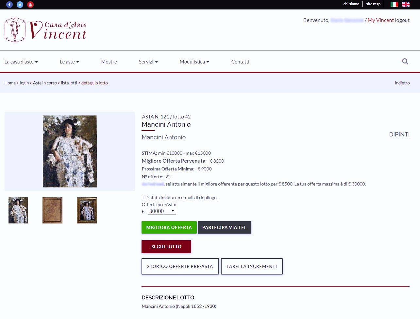The image size is (420, 319).
Task: Click Aste in corso breadcrumb
Action: pyautogui.click(x=45, y=83)
